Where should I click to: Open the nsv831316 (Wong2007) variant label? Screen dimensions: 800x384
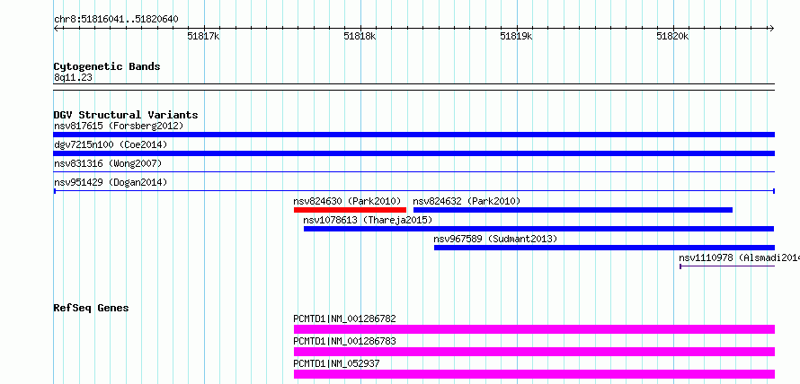point(108,163)
